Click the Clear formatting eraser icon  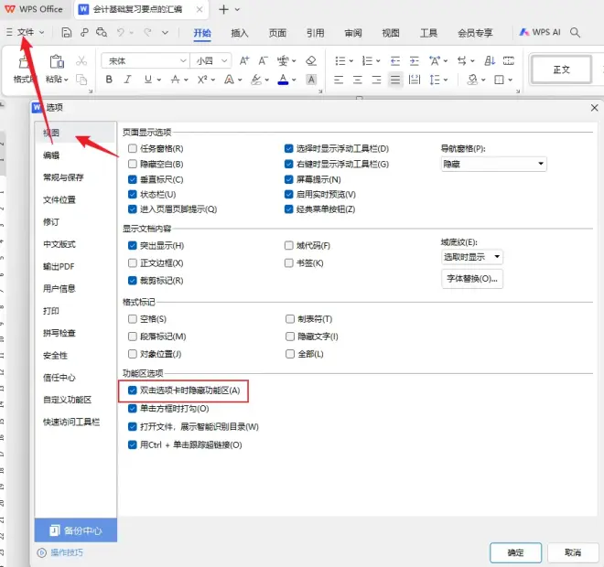(x=311, y=61)
